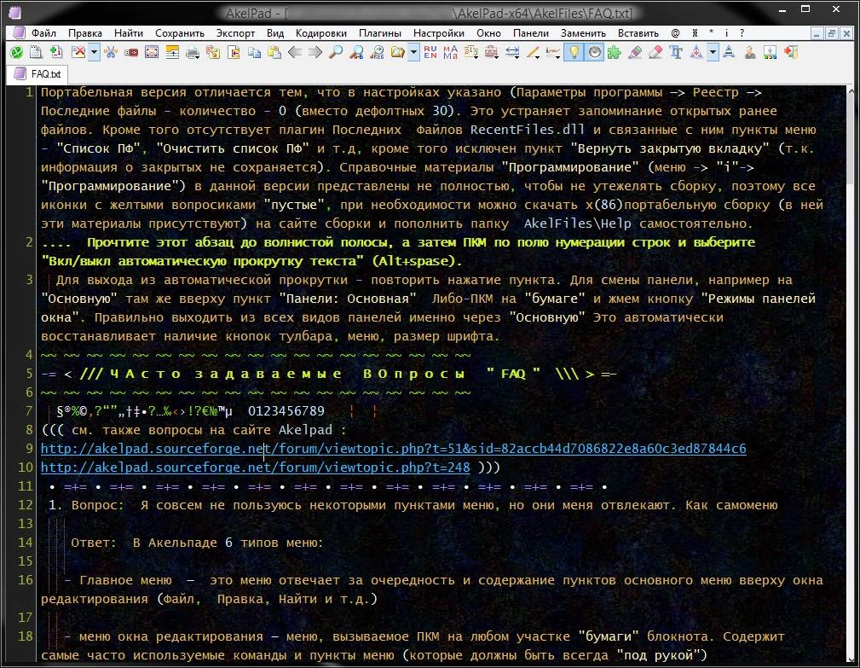Click the page with red left arrow icon

pos(234,52)
